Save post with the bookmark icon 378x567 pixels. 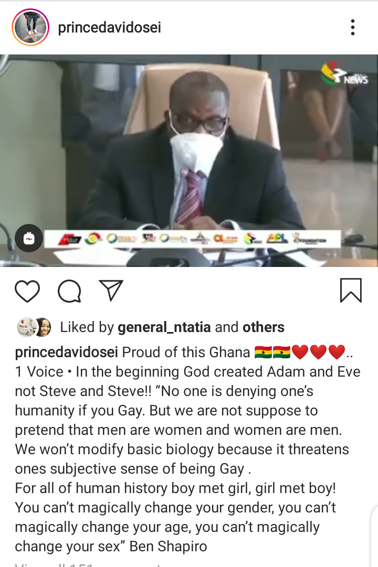[351, 291]
